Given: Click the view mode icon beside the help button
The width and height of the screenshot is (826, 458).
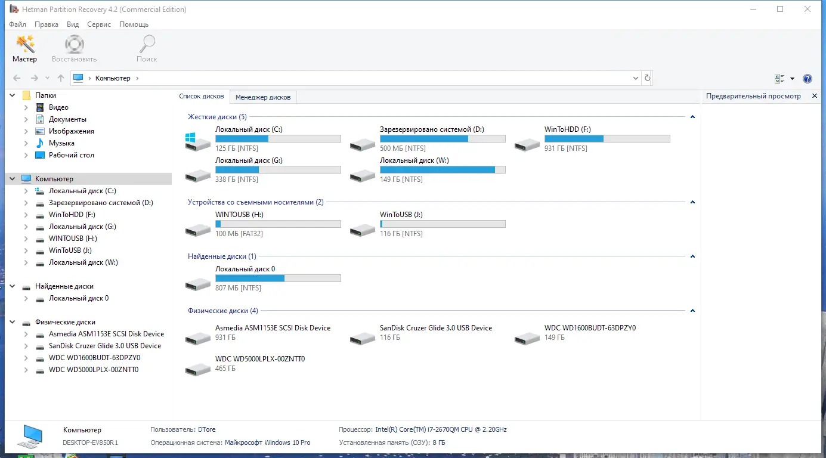Looking at the screenshot, I should [779, 79].
